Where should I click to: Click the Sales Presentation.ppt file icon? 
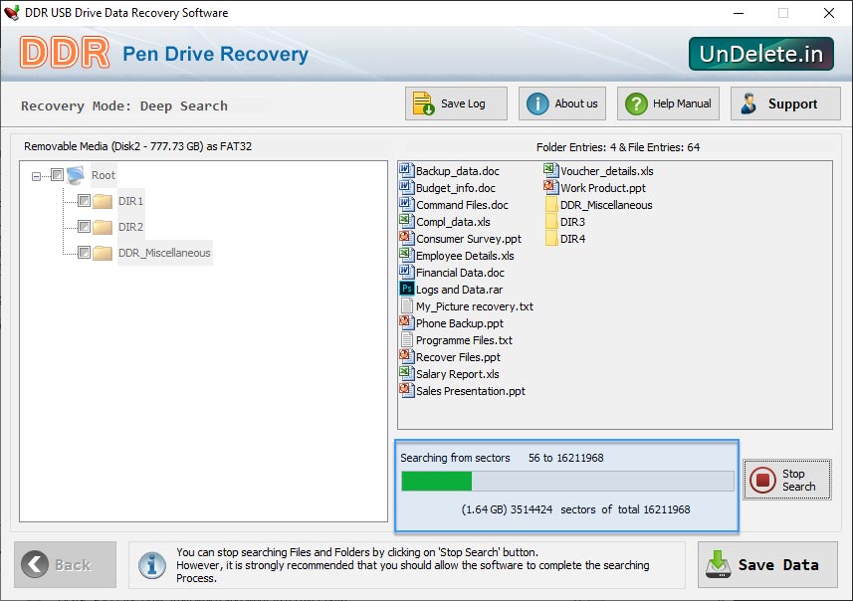(406, 390)
